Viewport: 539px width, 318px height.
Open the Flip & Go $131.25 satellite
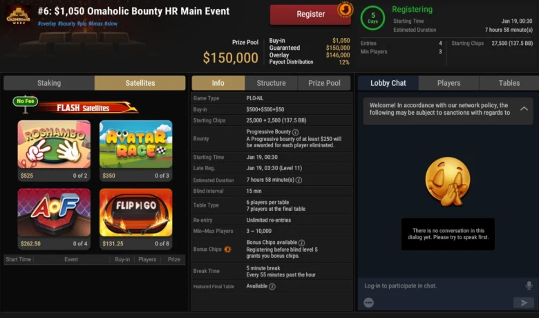click(135, 218)
